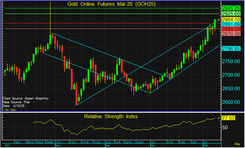
Task: Click the No Gaps indicator text
Action: (11, 110)
